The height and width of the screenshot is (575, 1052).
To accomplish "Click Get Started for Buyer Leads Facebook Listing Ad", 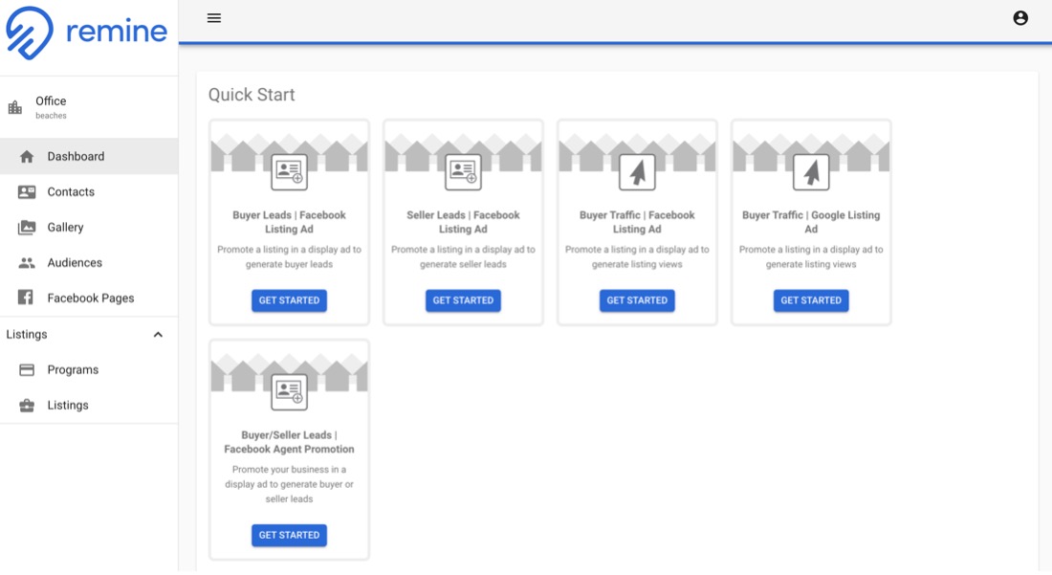I will point(289,300).
